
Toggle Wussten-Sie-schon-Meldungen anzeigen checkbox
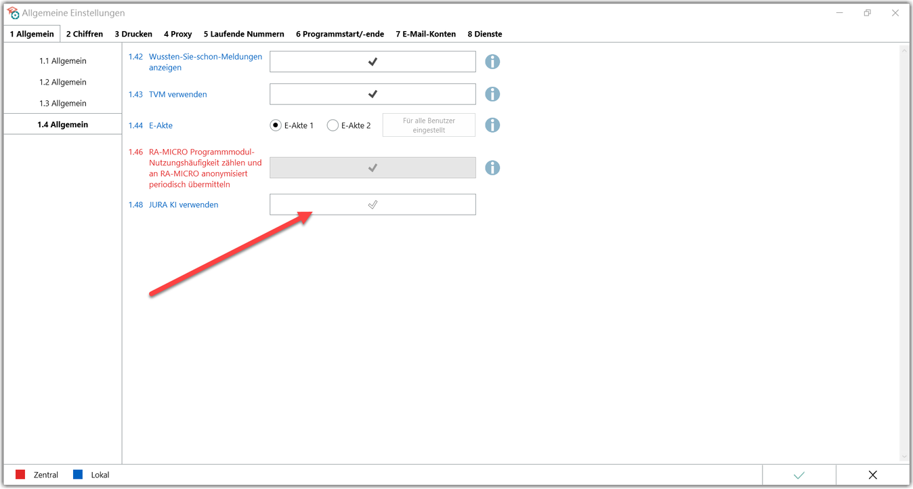coord(373,62)
